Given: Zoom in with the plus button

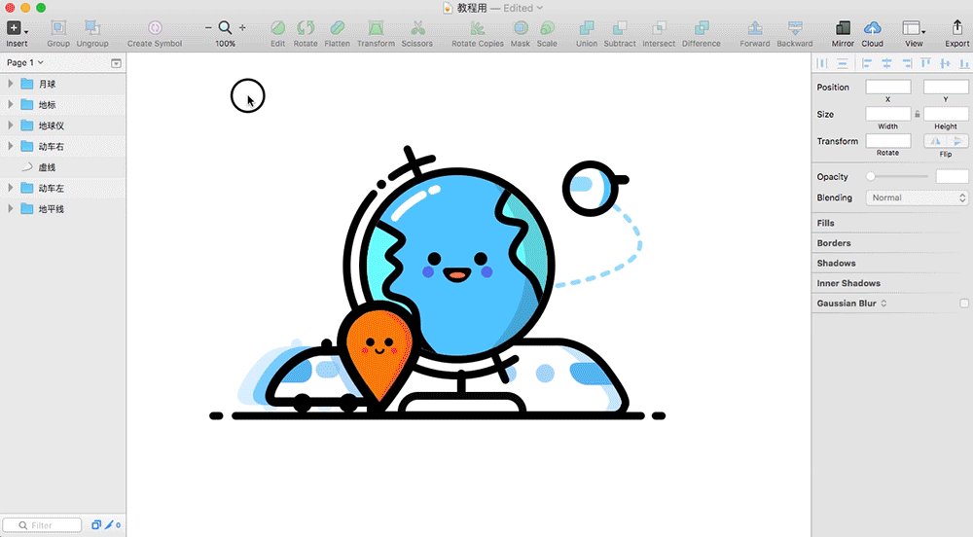Looking at the screenshot, I should tap(242, 28).
